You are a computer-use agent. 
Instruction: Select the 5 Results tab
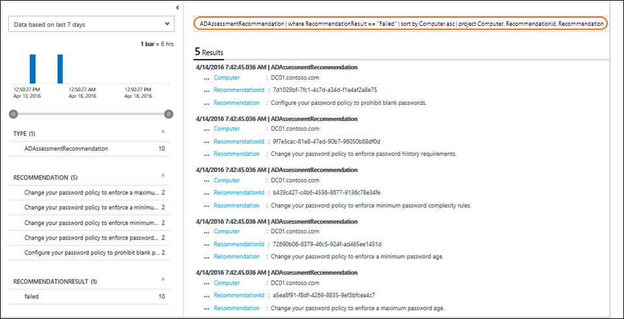(x=209, y=52)
